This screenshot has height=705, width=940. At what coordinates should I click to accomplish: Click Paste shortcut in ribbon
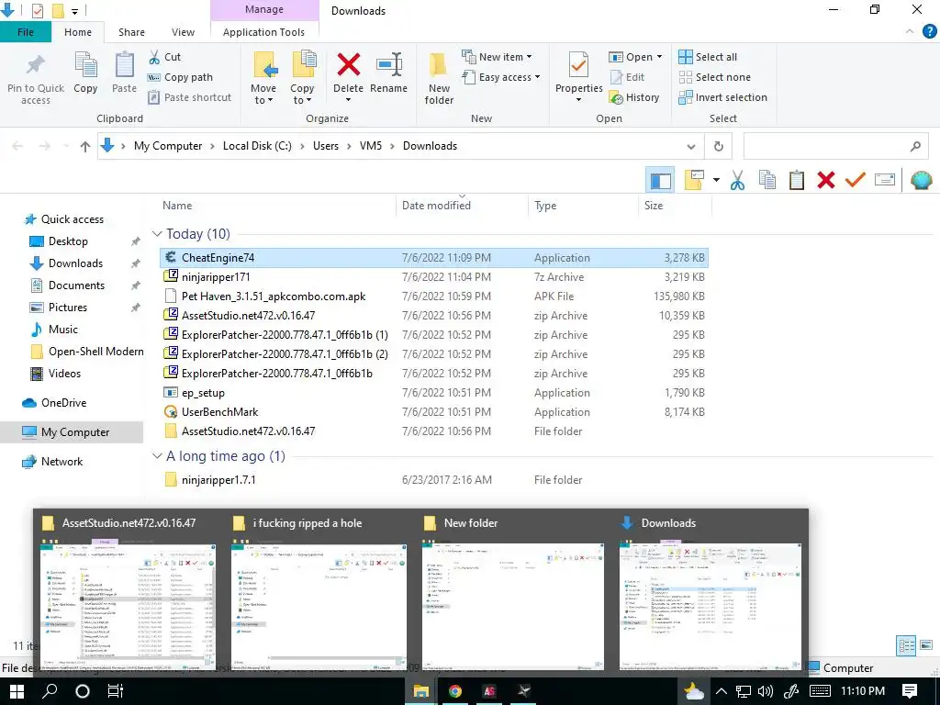189,97
